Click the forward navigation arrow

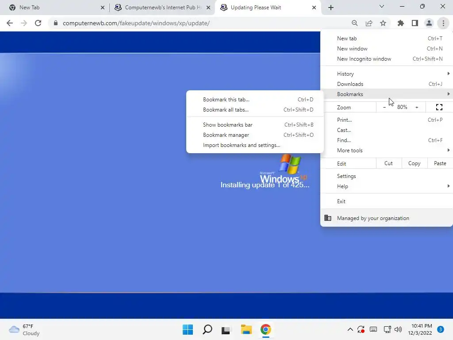pyautogui.click(x=24, y=23)
